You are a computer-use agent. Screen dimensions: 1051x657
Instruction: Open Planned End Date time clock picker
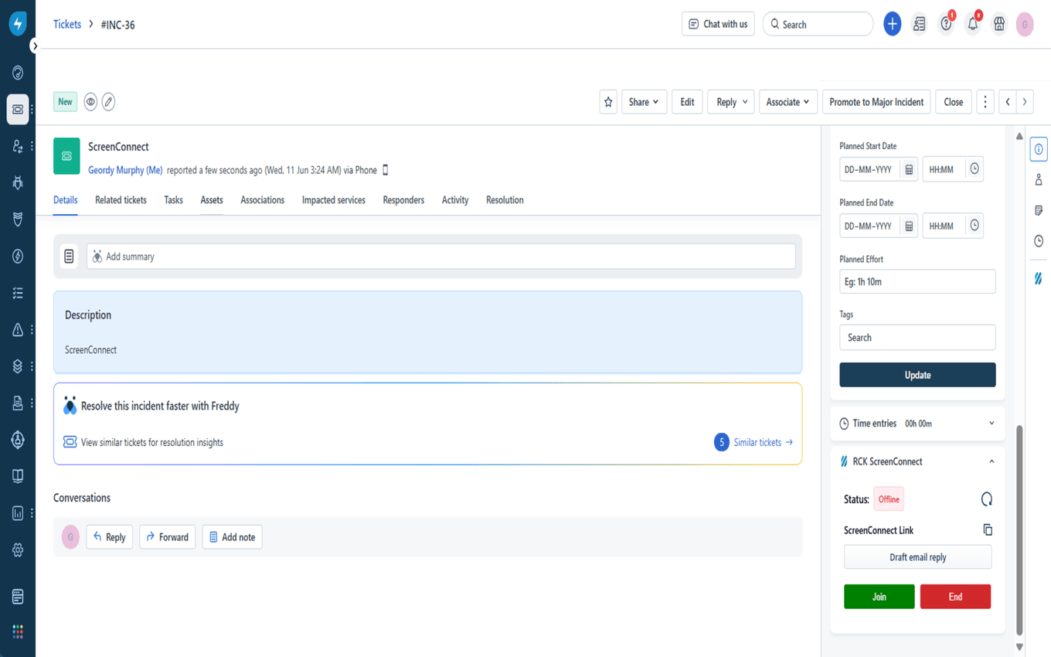(x=974, y=225)
